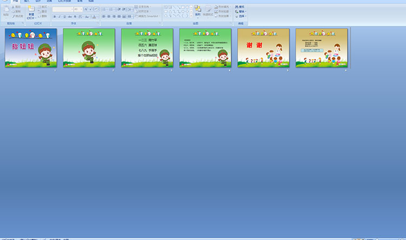
Task: Click the Find (查找) binoculars icon
Action: click(x=240, y=7)
